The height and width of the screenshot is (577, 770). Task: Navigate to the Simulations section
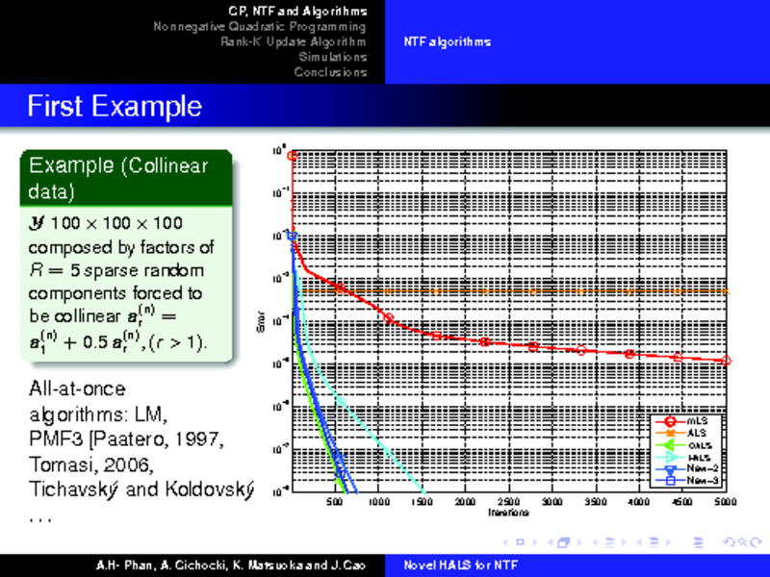(x=332, y=57)
